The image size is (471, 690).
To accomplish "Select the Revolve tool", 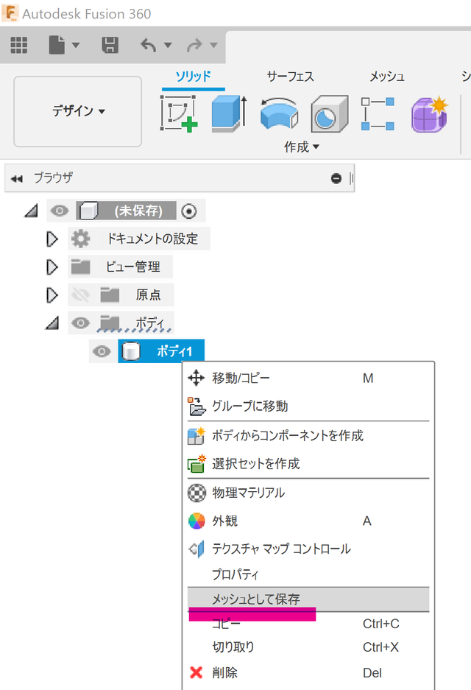I will [x=279, y=113].
